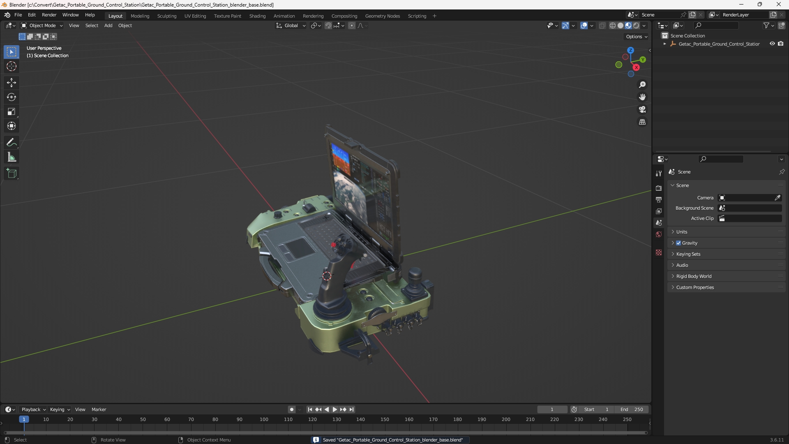Image resolution: width=789 pixels, height=444 pixels.
Task: Toggle proportional editing button
Action: tap(352, 25)
